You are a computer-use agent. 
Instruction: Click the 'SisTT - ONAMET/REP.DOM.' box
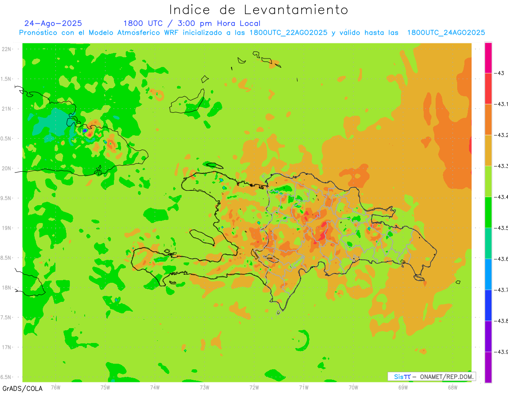[432, 376]
